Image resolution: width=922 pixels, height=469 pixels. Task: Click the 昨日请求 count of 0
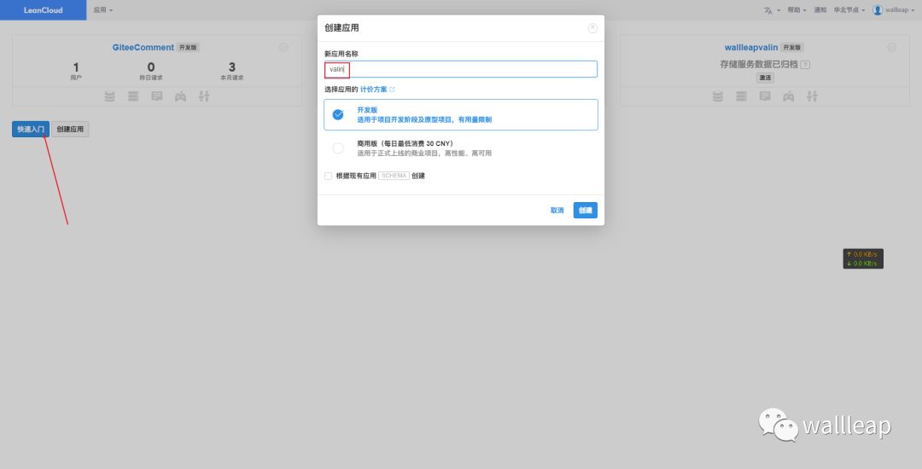(x=151, y=67)
